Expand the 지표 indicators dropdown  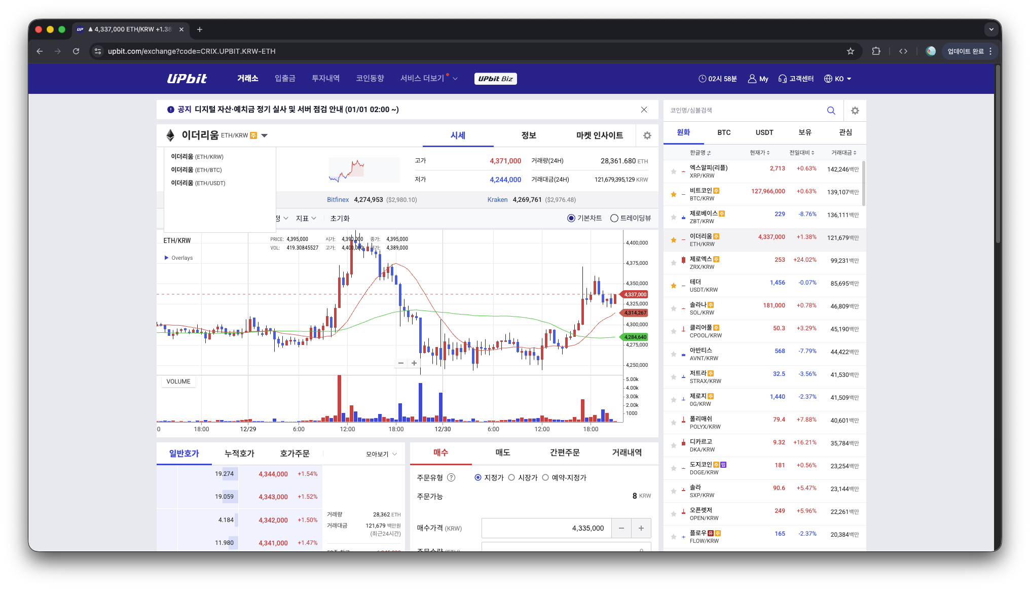click(x=306, y=218)
